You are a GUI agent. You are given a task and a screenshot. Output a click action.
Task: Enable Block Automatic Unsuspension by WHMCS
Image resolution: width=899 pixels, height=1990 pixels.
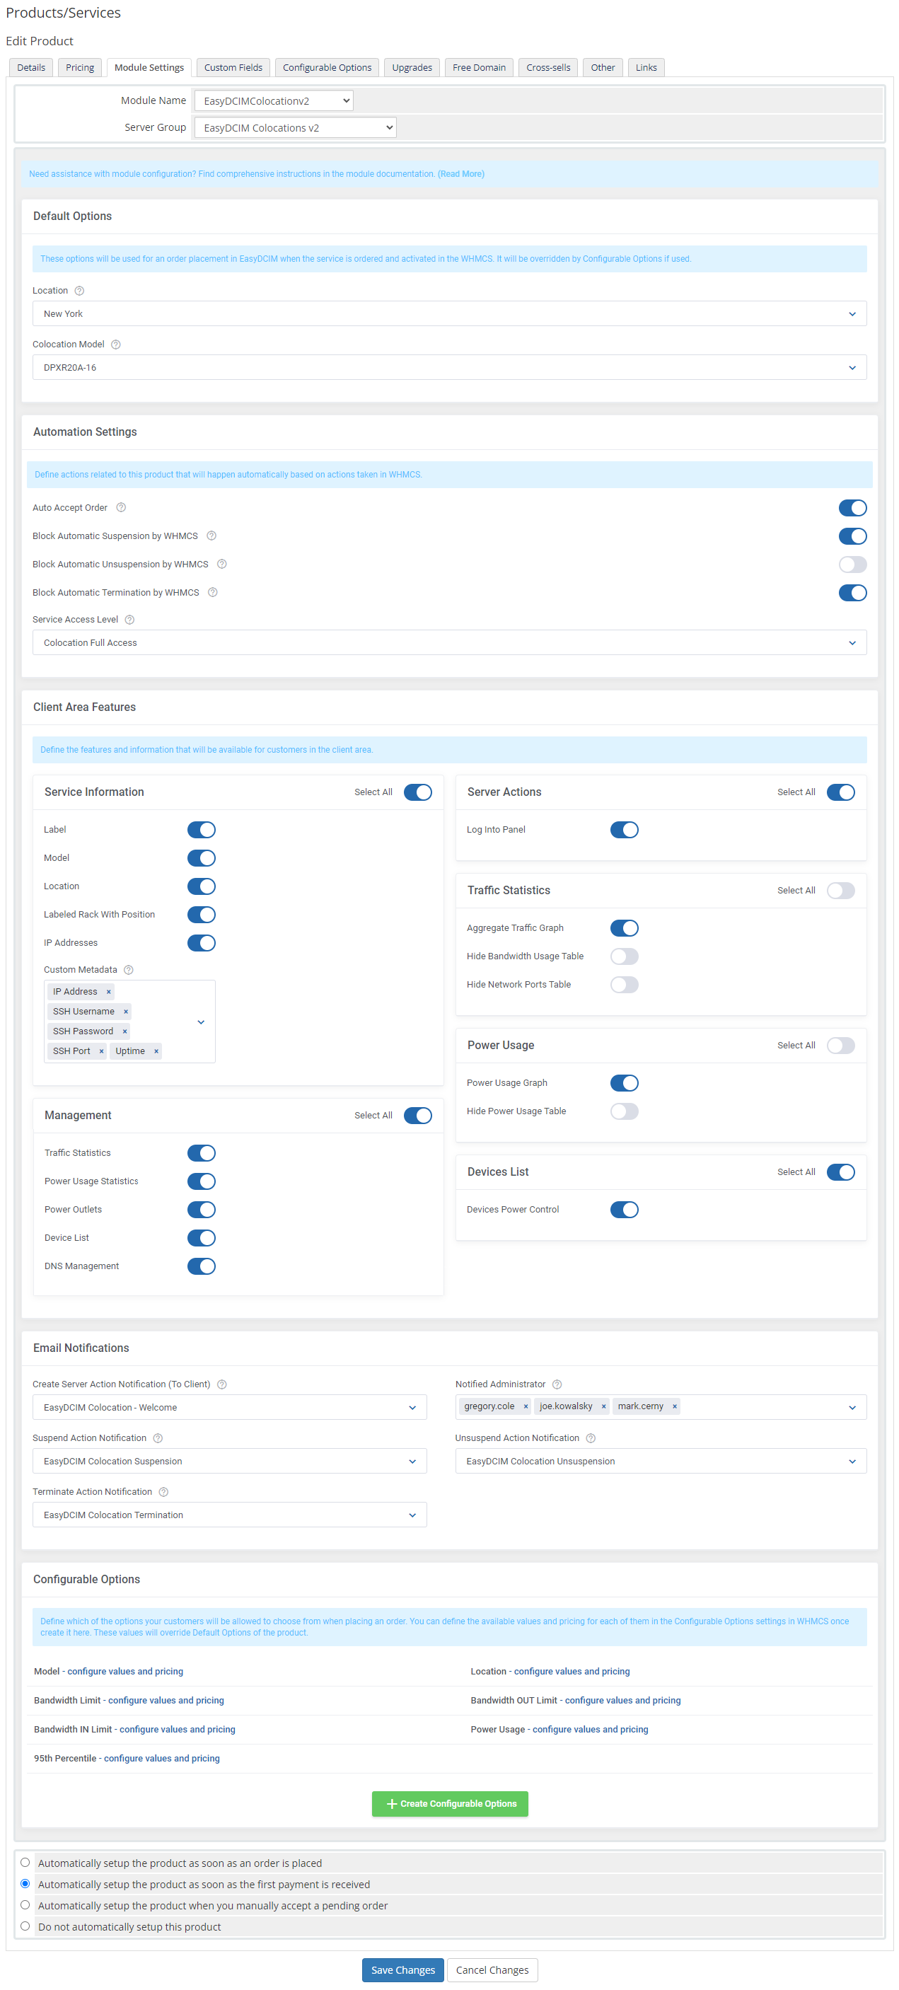[852, 564]
